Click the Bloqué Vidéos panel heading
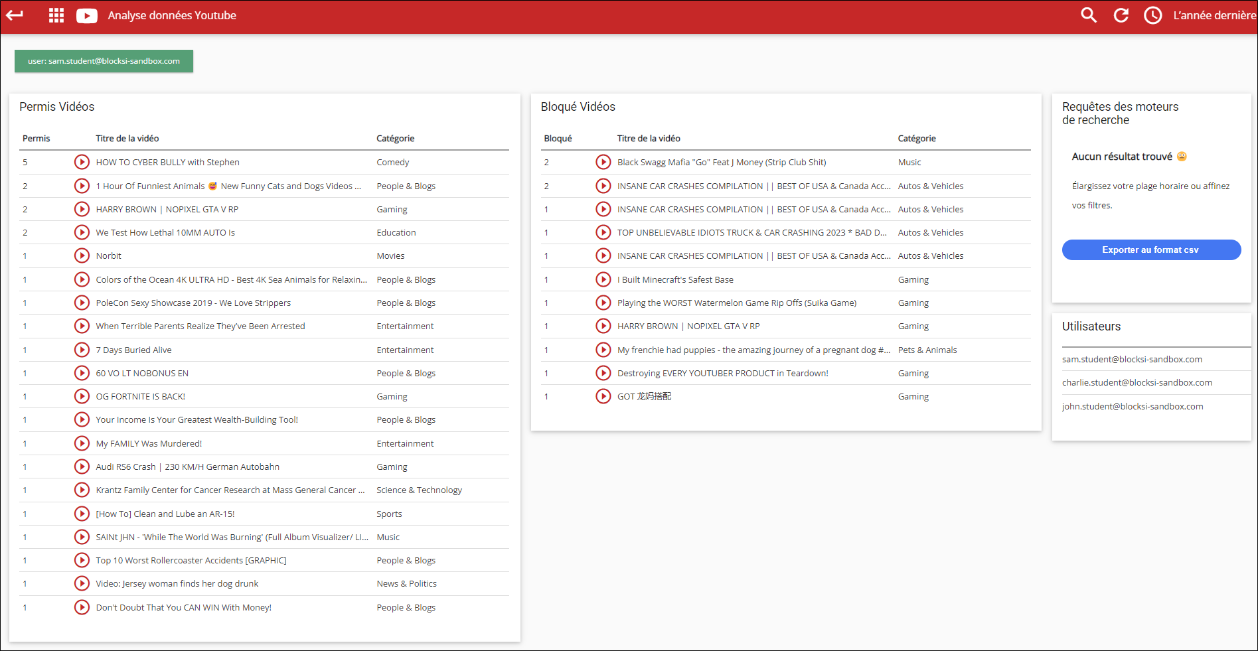 pyautogui.click(x=578, y=107)
